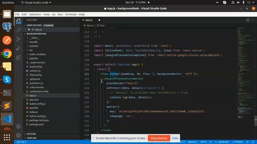The image size is (257, 144).
Task: Open the Run menu
Action: (60, 14)
